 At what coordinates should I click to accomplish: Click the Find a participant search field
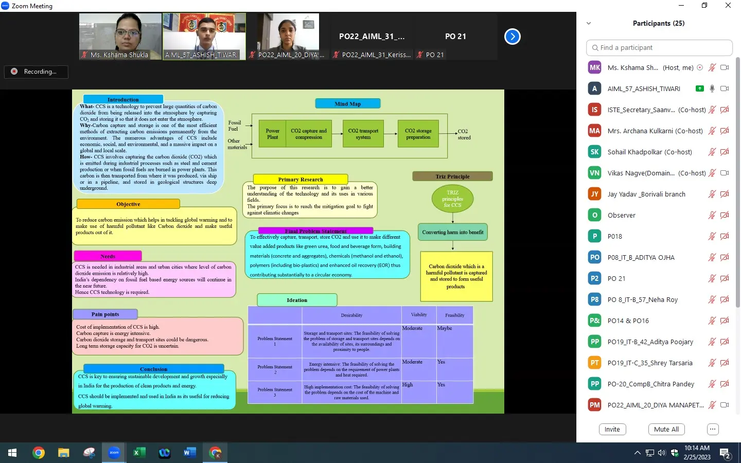pos(659,47)
